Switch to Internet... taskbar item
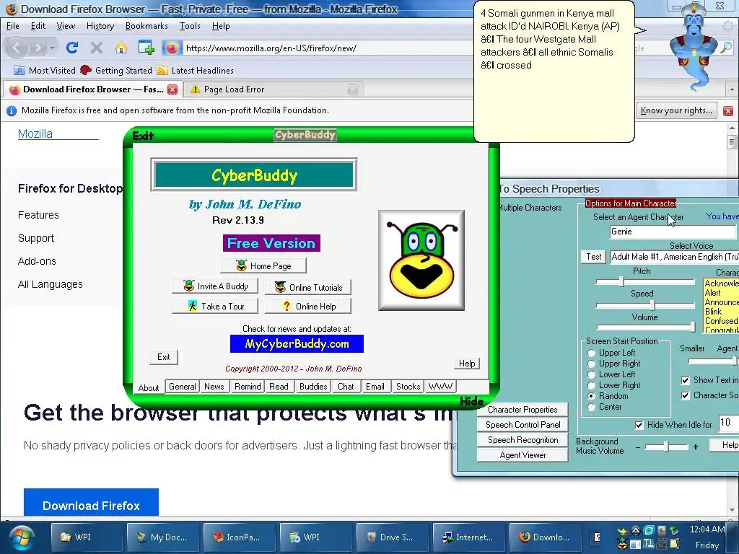This screenshot has width=739, height=554. coord(468,537)
